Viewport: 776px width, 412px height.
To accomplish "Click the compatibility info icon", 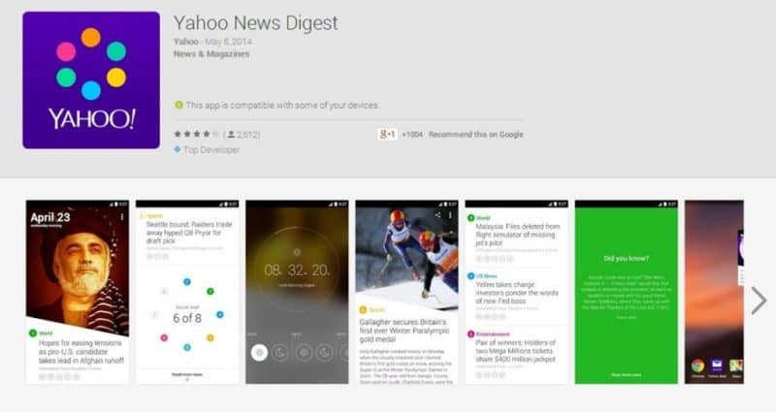I will [178, 105].
